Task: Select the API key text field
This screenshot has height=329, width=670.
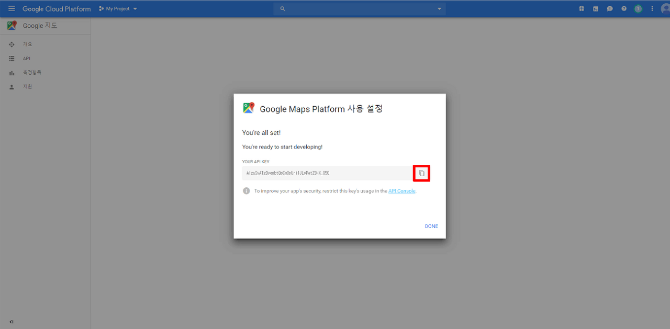Action: tap(327, 173)
